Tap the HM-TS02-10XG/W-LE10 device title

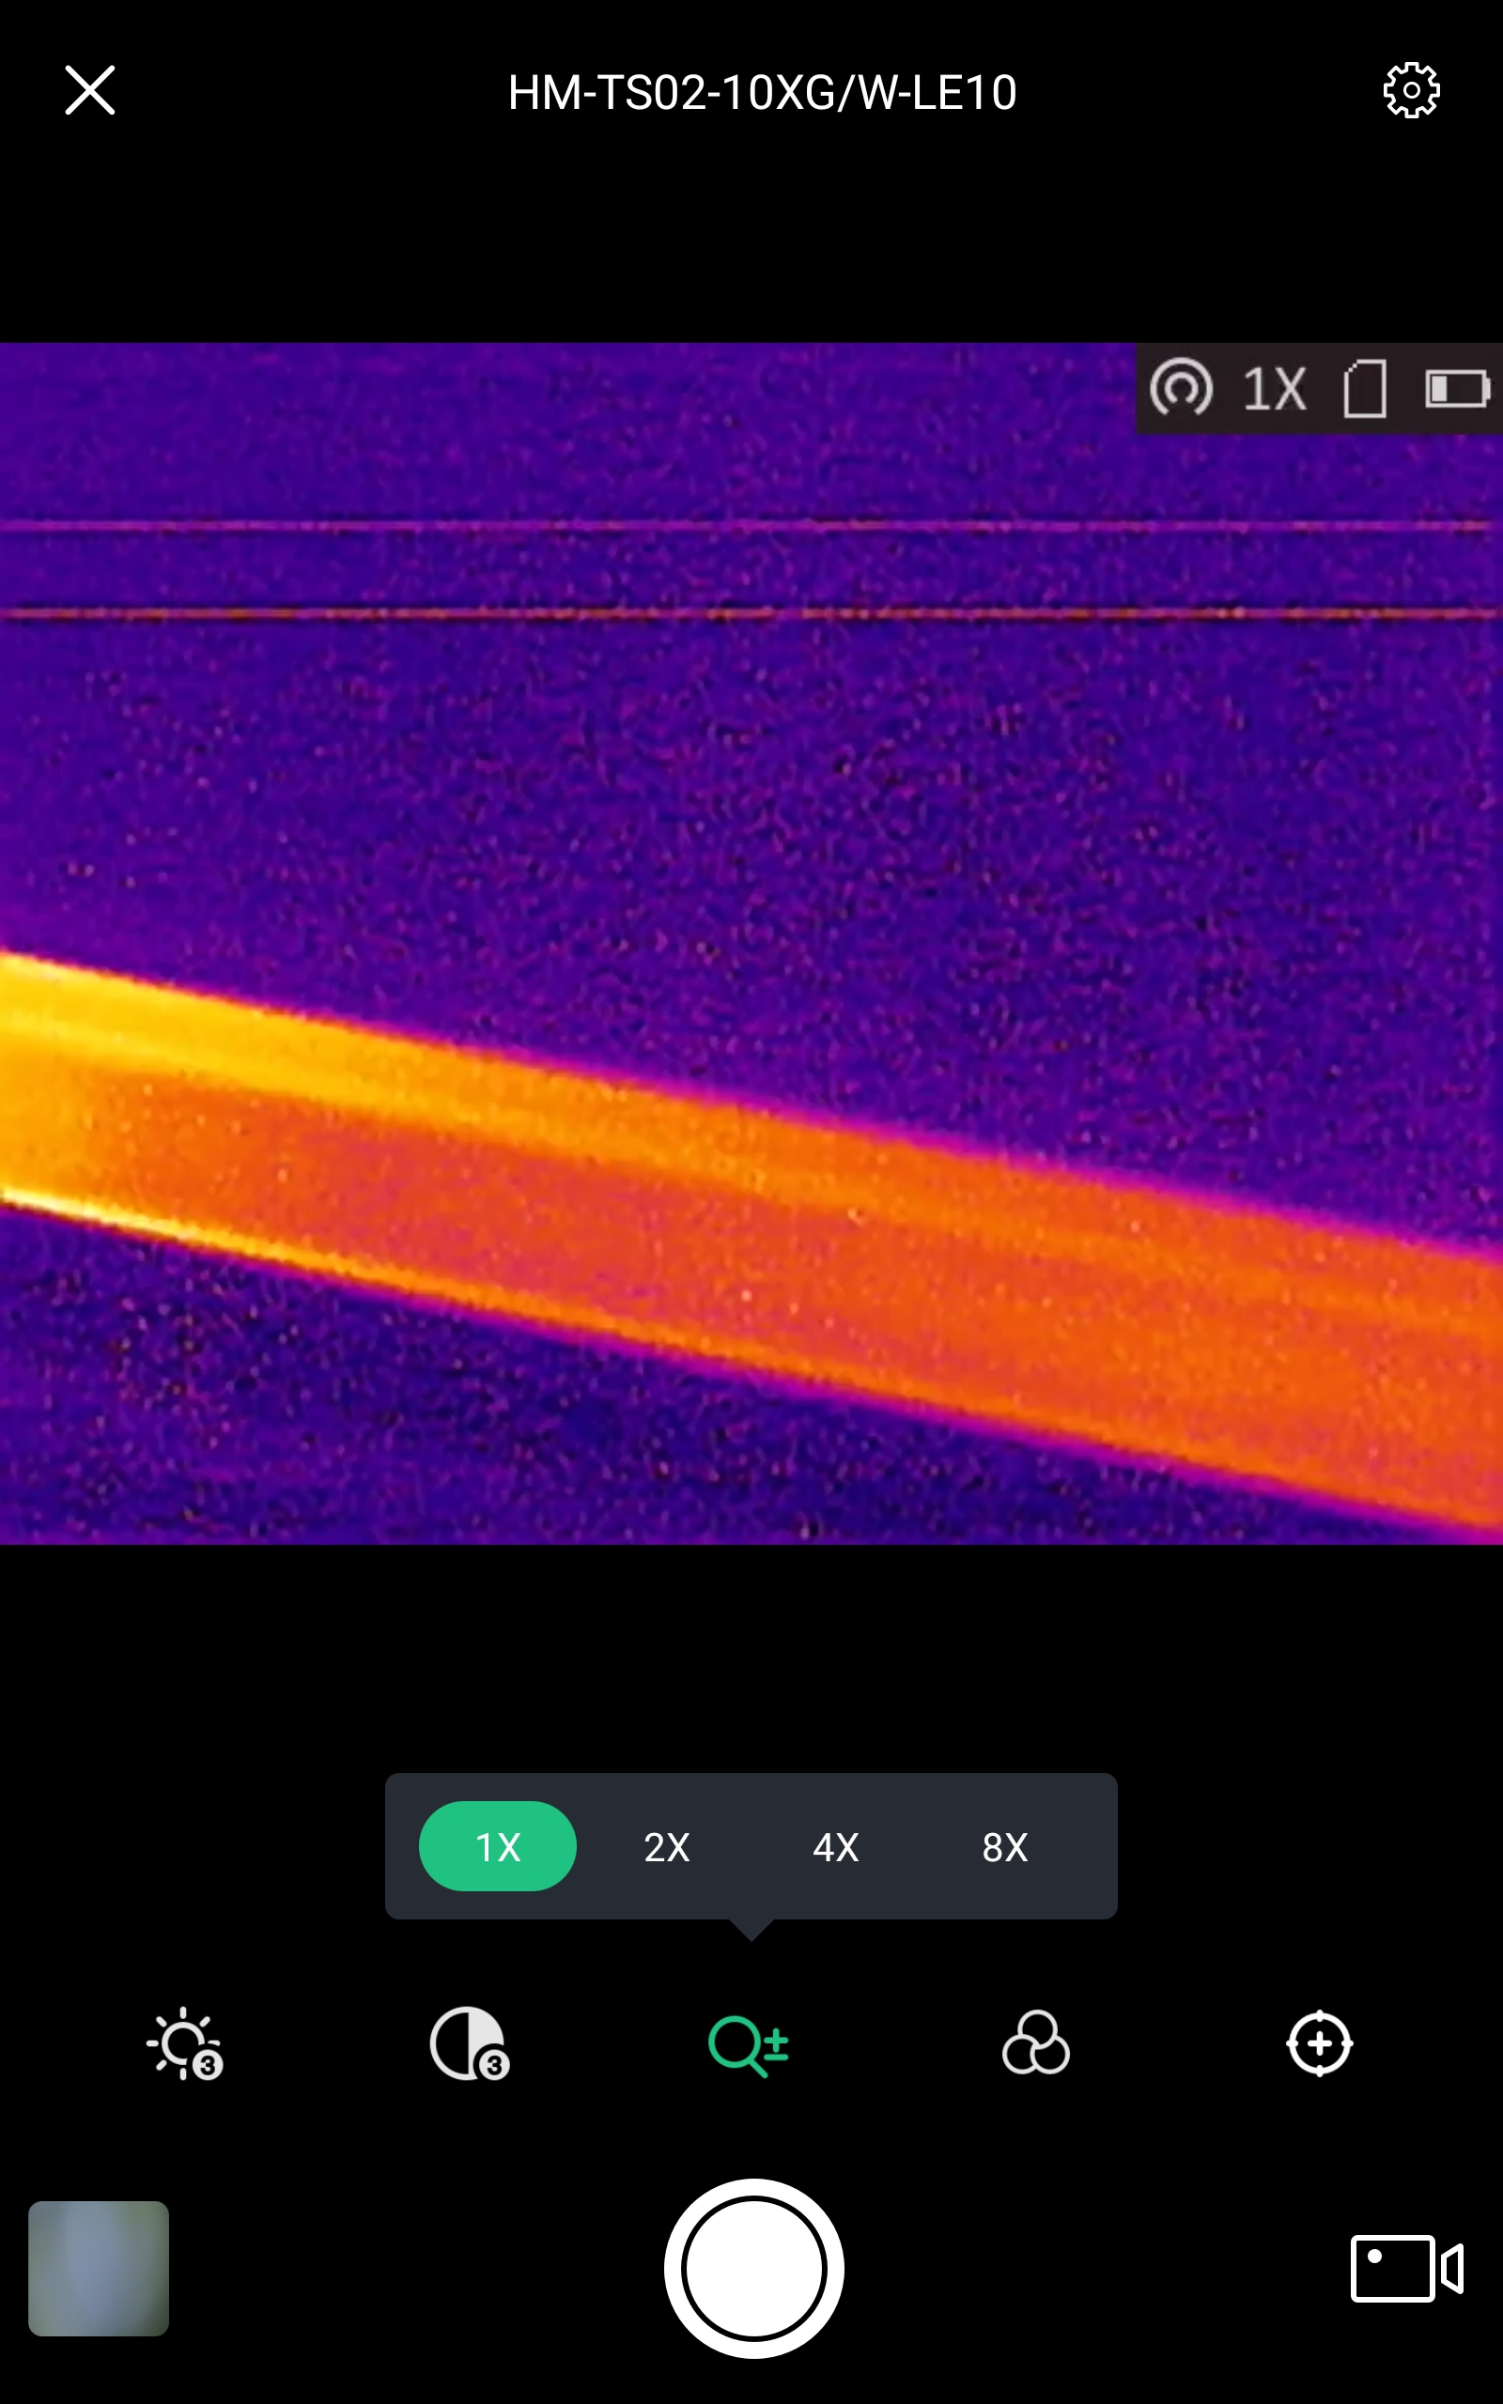(763, 92)
